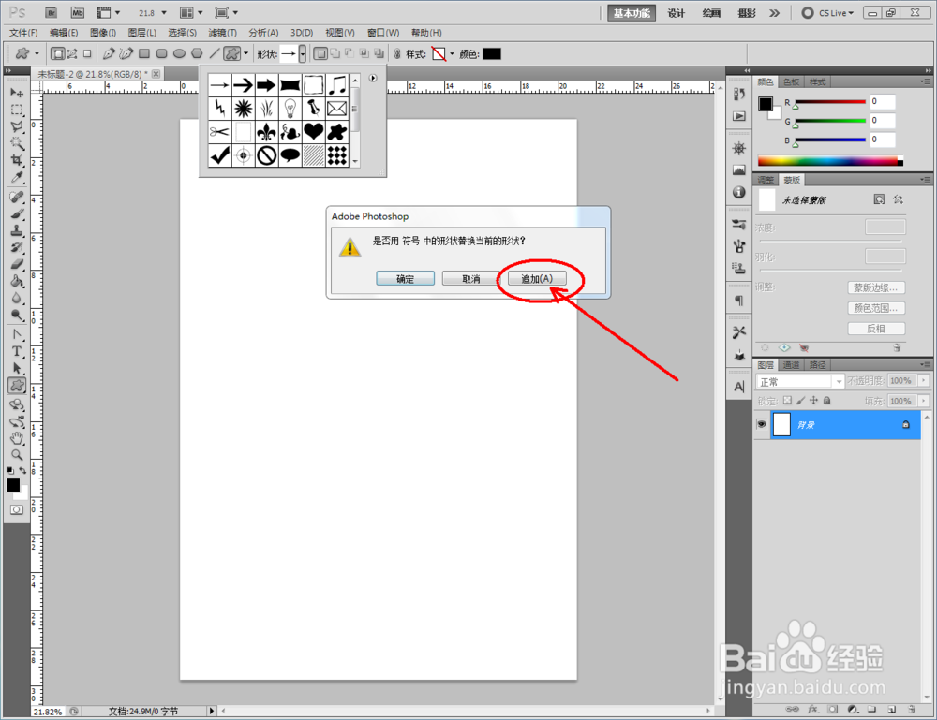The width and height of the screenshot is (937, 720).
Task: Pick the fleur-de-lis shape
Action: 266,131
